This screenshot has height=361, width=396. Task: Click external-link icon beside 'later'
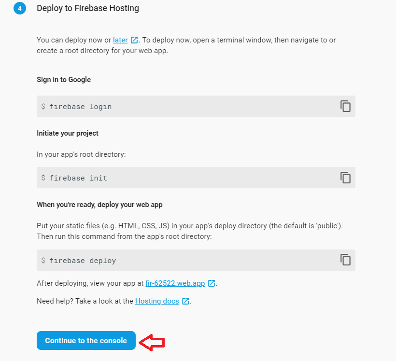coord(134,40)
